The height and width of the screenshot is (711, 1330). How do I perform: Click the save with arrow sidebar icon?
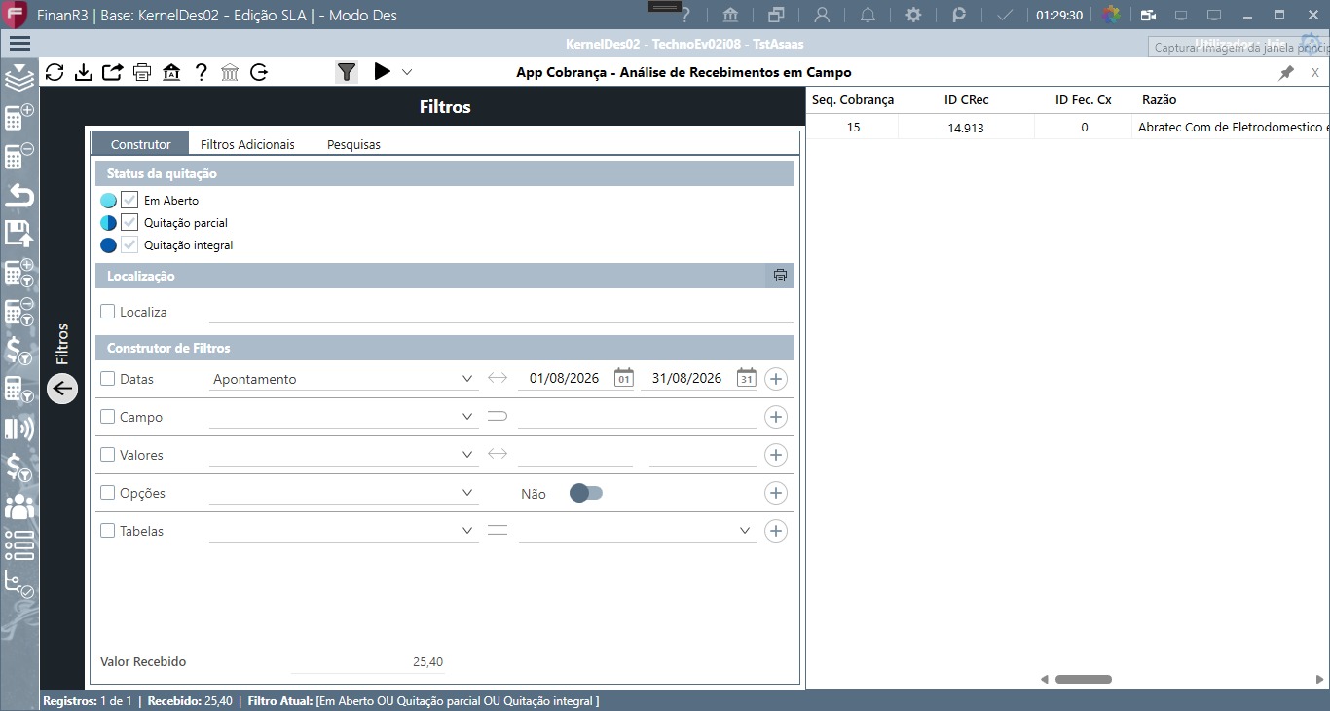coord(19,233)
